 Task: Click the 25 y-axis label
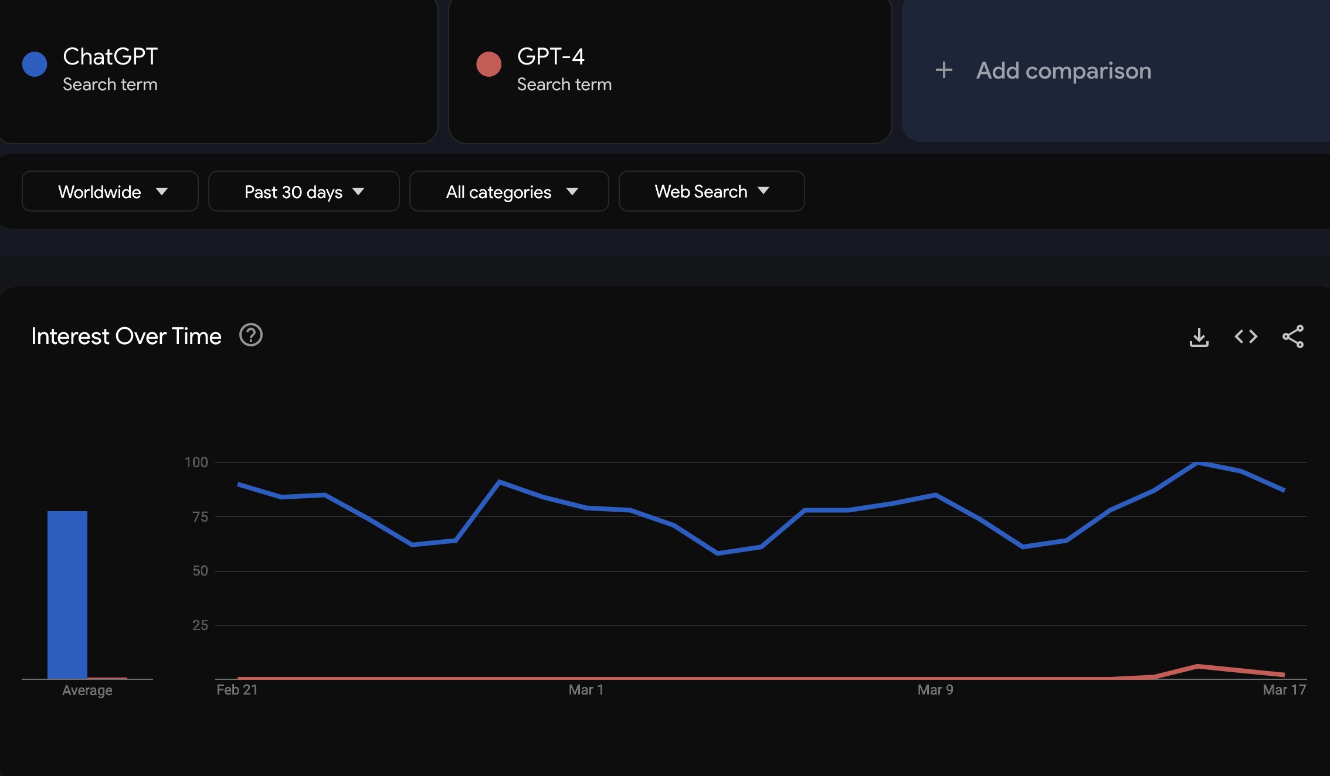click(200, 625)
